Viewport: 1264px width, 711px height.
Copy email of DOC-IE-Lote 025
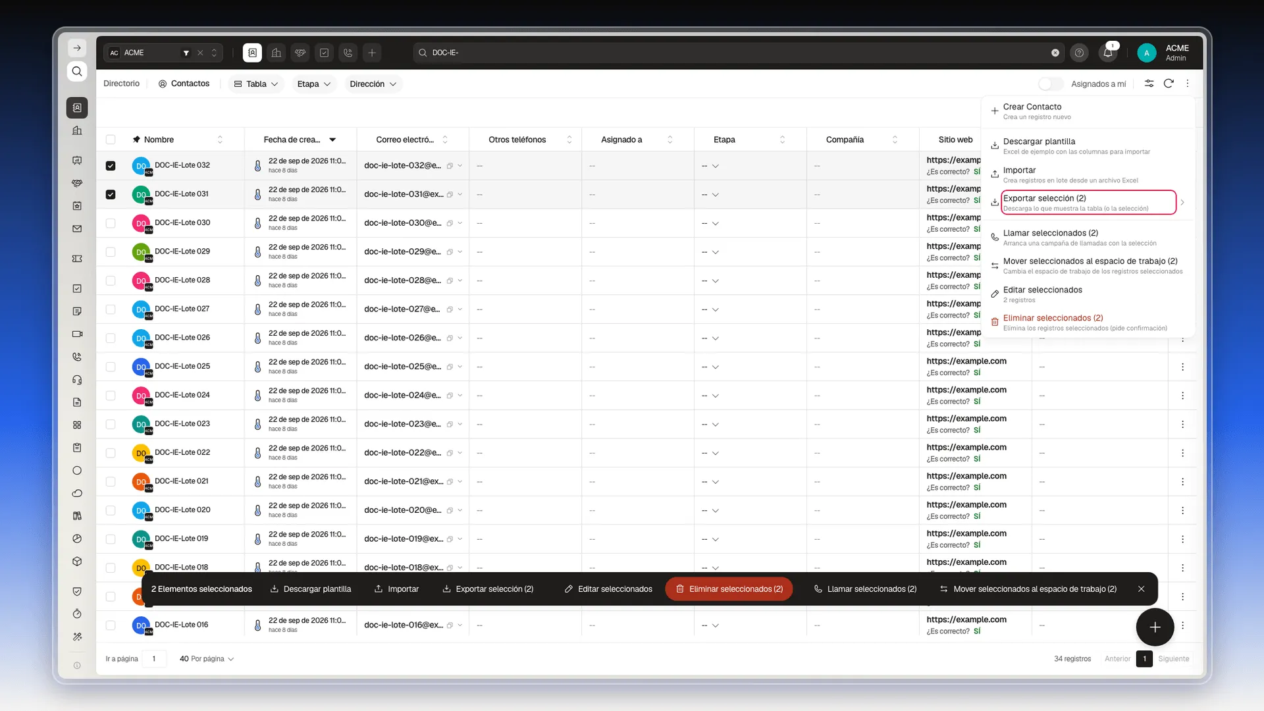(450, 367)
